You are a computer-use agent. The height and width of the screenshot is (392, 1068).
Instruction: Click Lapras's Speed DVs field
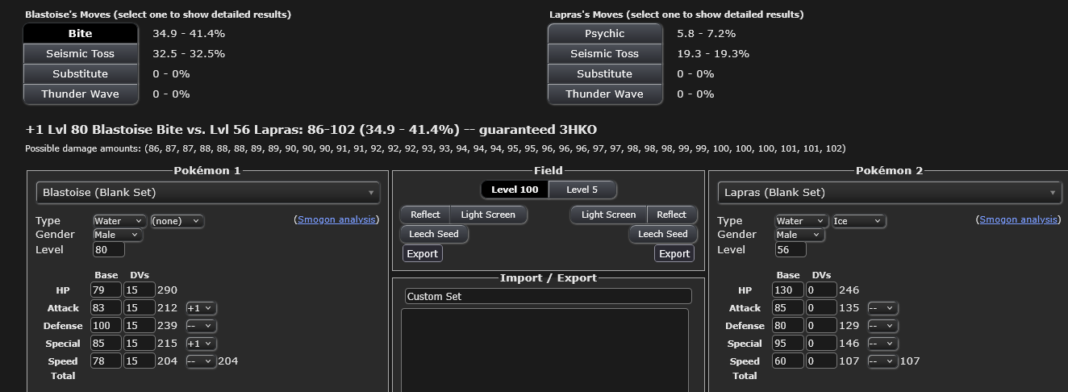pos(821,361)
